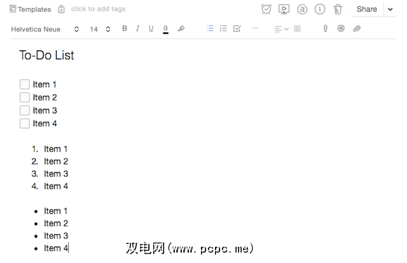Open the text alignment dropdown

pyautogui.click(x=281, y=29)
